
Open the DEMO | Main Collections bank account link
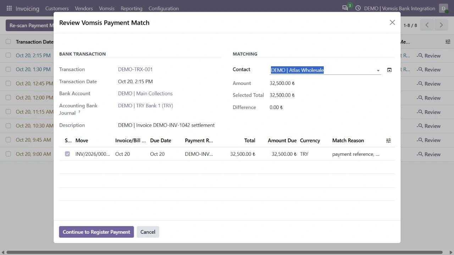click(x=145, y=93)
